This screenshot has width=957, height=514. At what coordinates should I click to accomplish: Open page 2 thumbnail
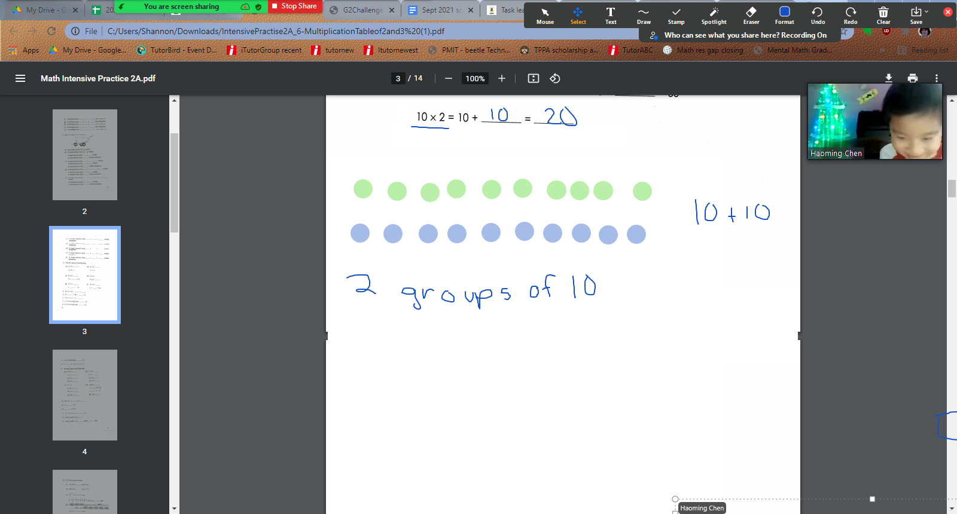pos(85,155)
